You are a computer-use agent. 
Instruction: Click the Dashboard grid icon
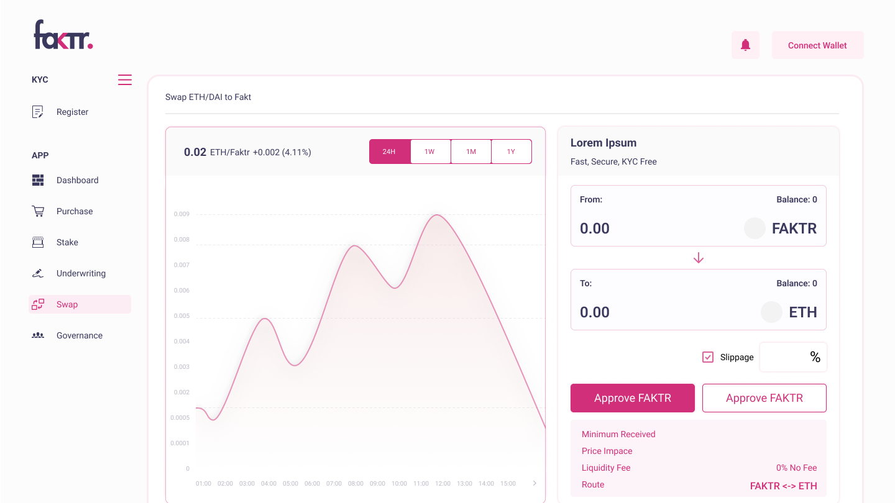pos(38,180)
